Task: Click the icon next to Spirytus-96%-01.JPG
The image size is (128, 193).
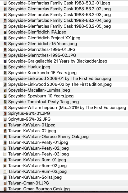Action: click(x=5, y=114)
